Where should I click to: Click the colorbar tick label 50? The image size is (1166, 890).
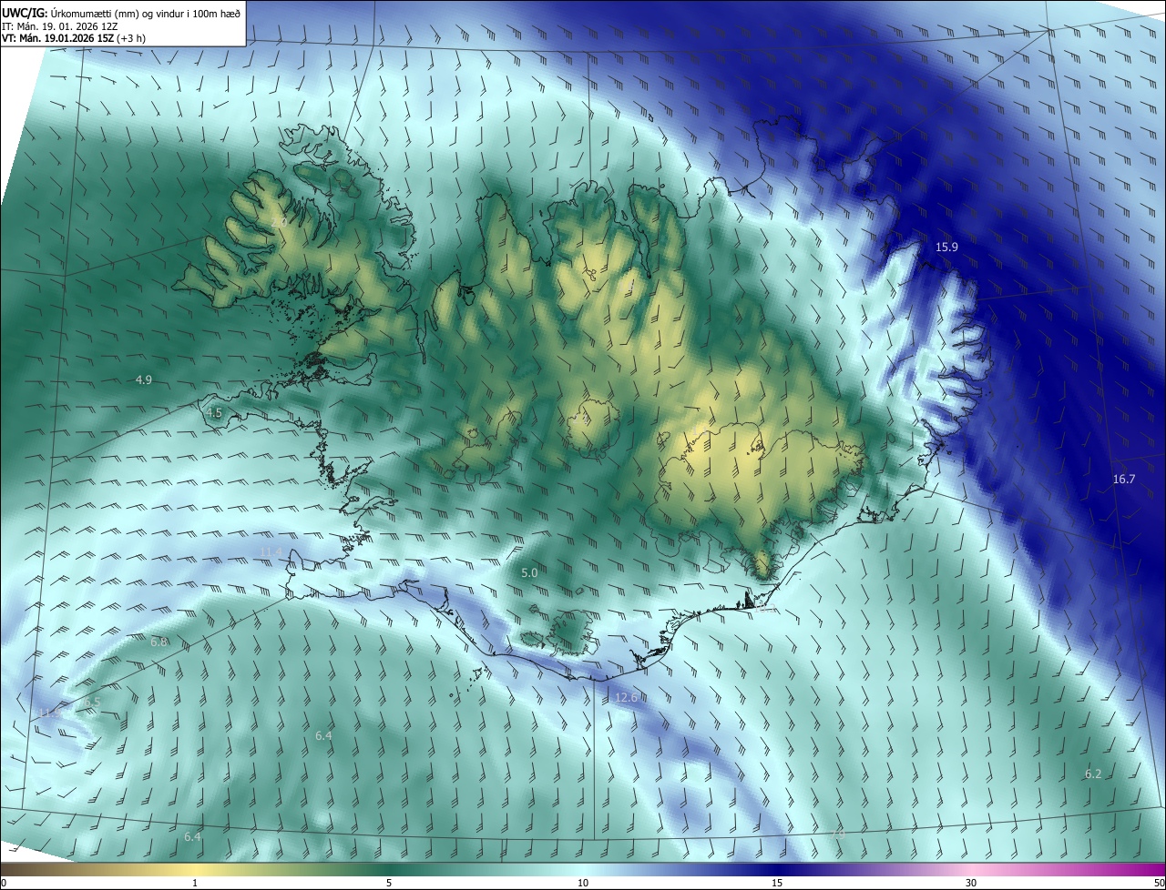[1159, 883]
